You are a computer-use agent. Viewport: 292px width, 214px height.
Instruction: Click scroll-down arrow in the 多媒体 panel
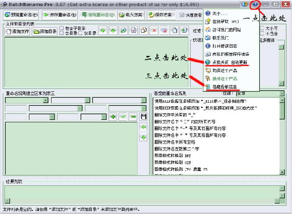click(281, 84)
